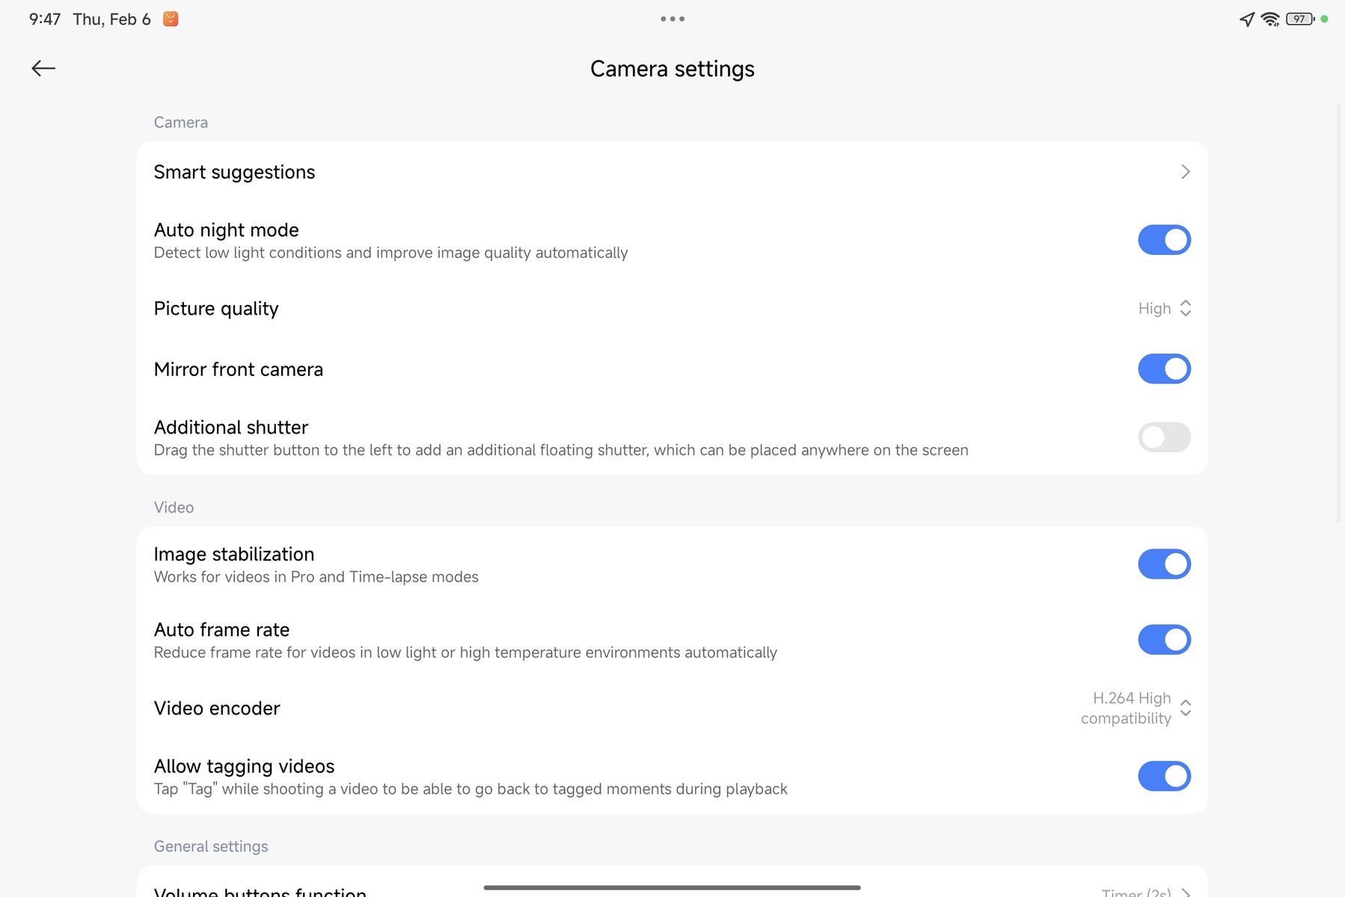The image size is (1345, 897).
Task: Turn off Mirror front camera switch
Action: click(1164, 369)
